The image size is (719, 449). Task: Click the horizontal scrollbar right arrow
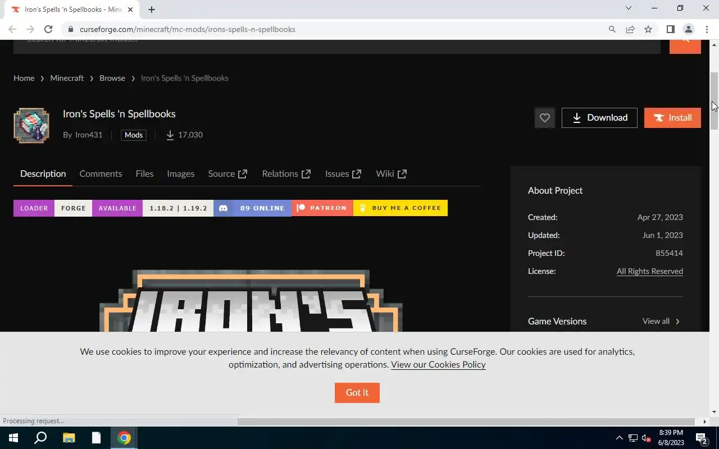coord(705,421)
